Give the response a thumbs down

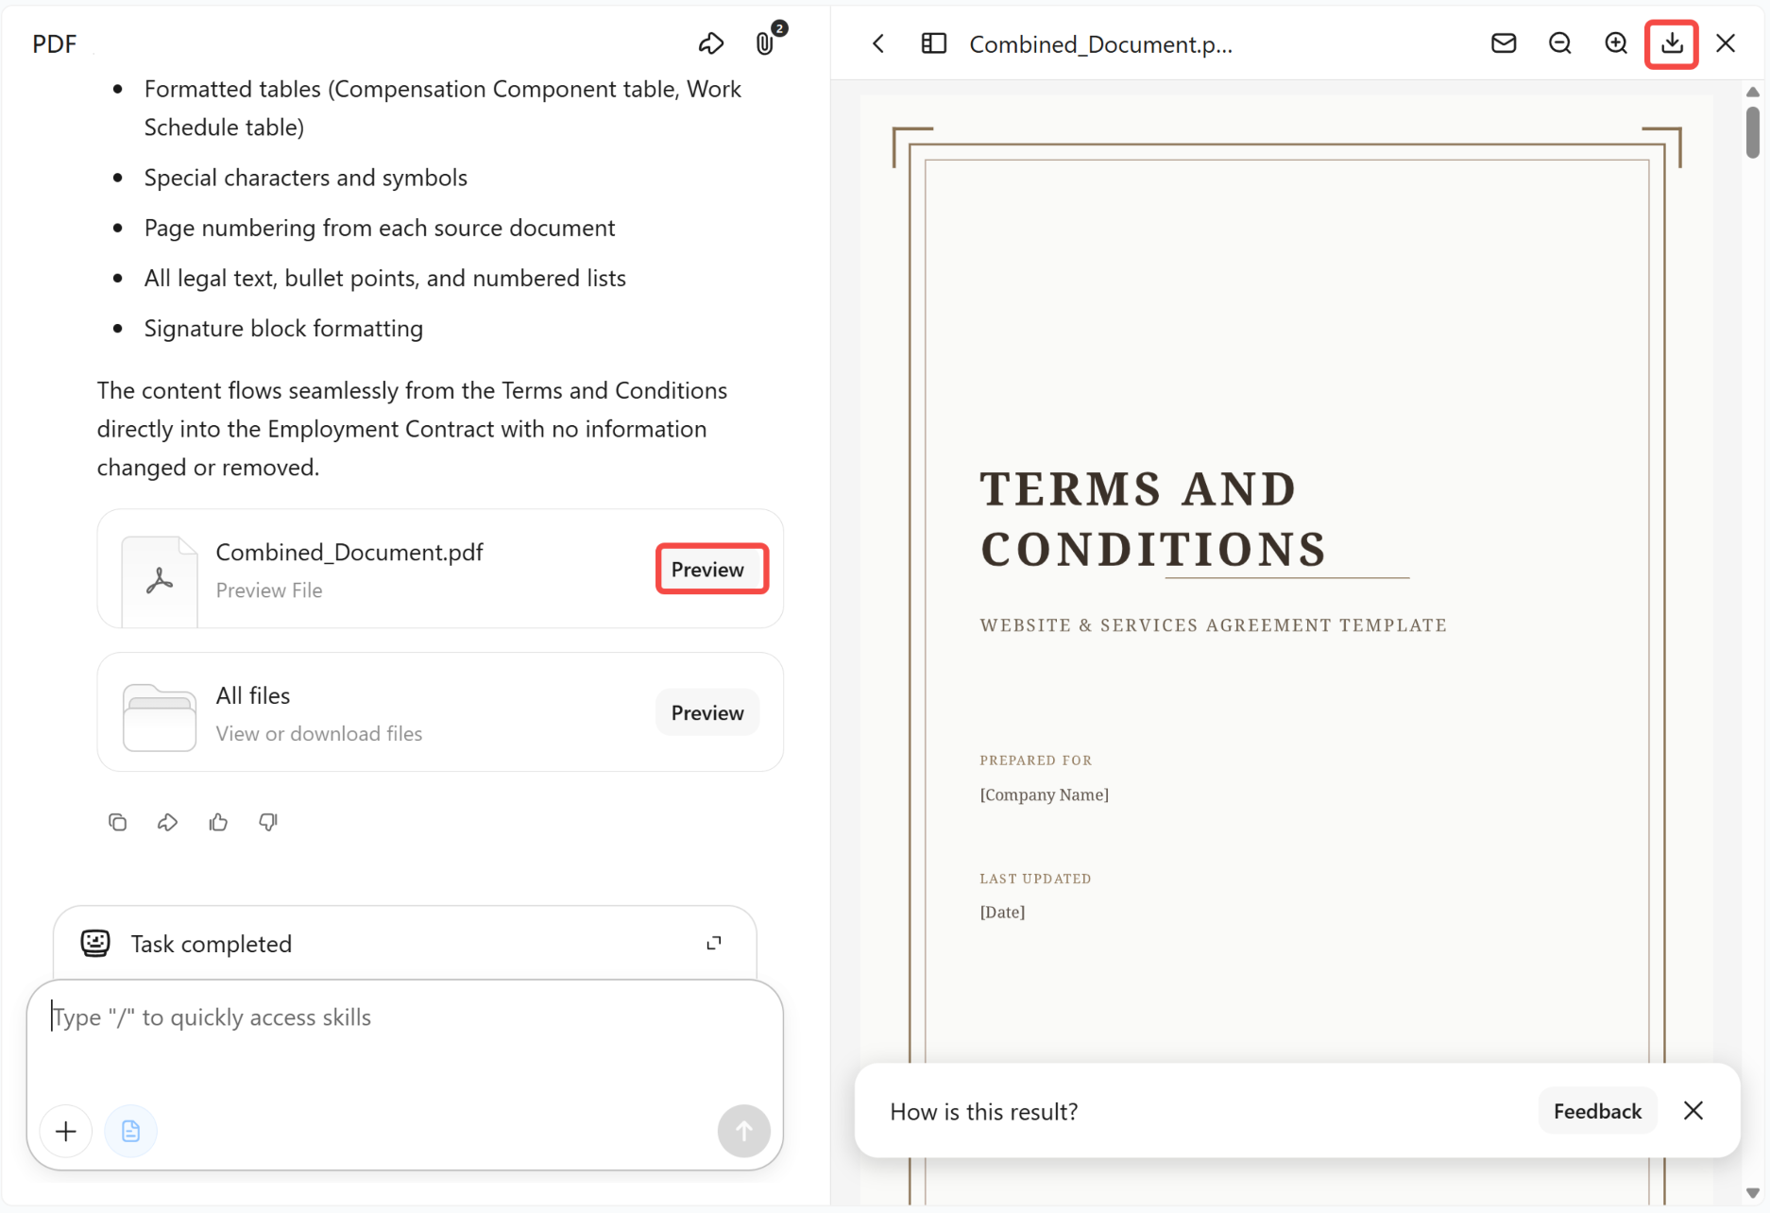(268, 822)
